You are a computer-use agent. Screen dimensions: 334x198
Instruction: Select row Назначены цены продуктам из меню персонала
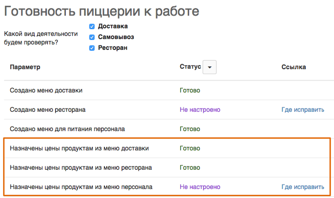(x=167, y=187)
